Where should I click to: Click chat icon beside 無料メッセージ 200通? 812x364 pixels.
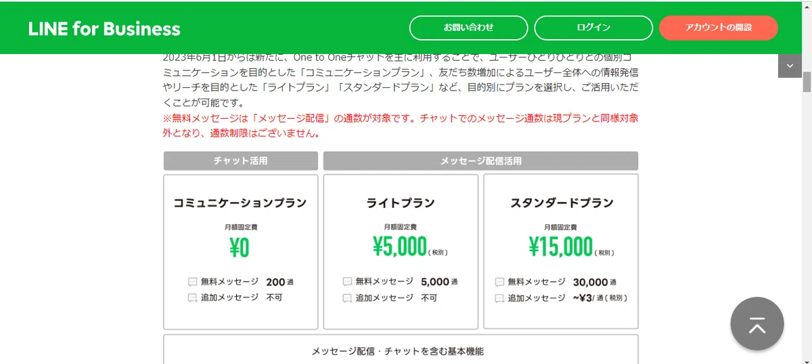pos(192,282)
